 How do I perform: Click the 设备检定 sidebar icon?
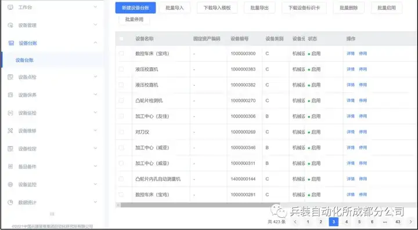[x=10, y=149]
